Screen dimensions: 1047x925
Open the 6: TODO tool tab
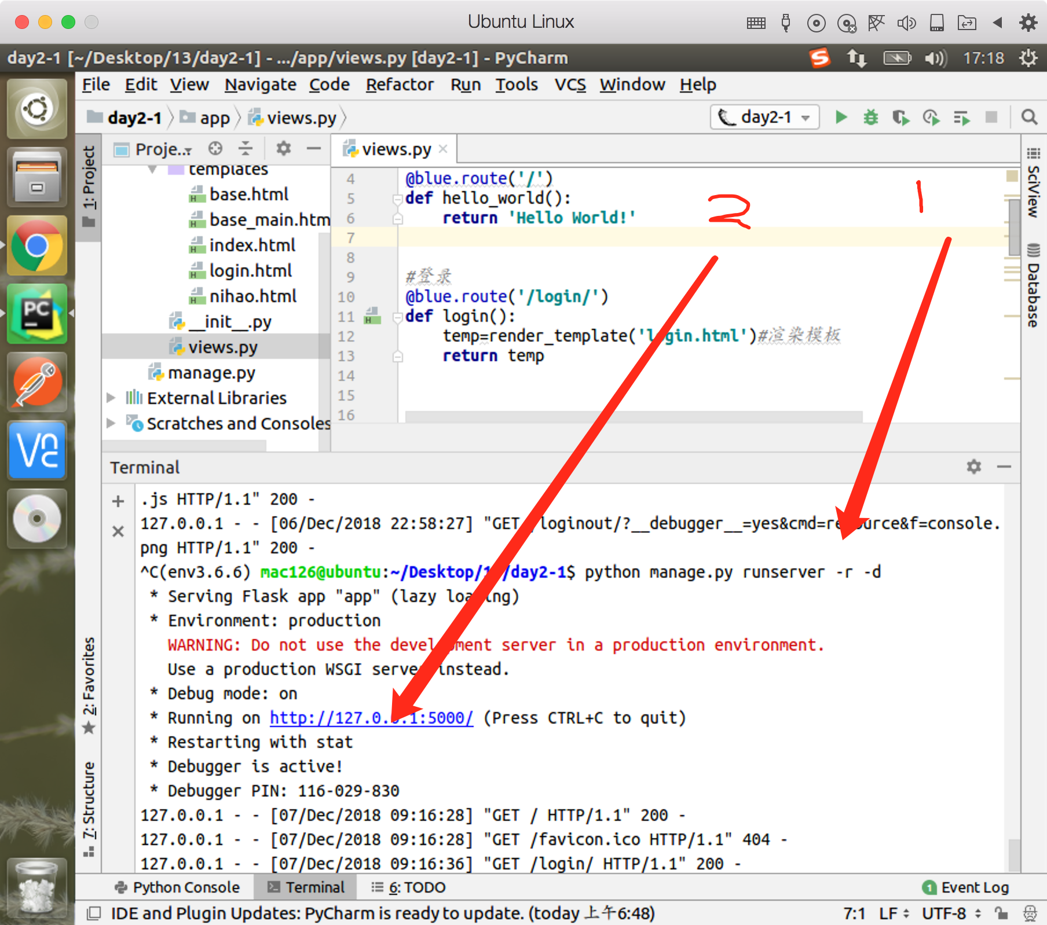[x=409, y=887]
